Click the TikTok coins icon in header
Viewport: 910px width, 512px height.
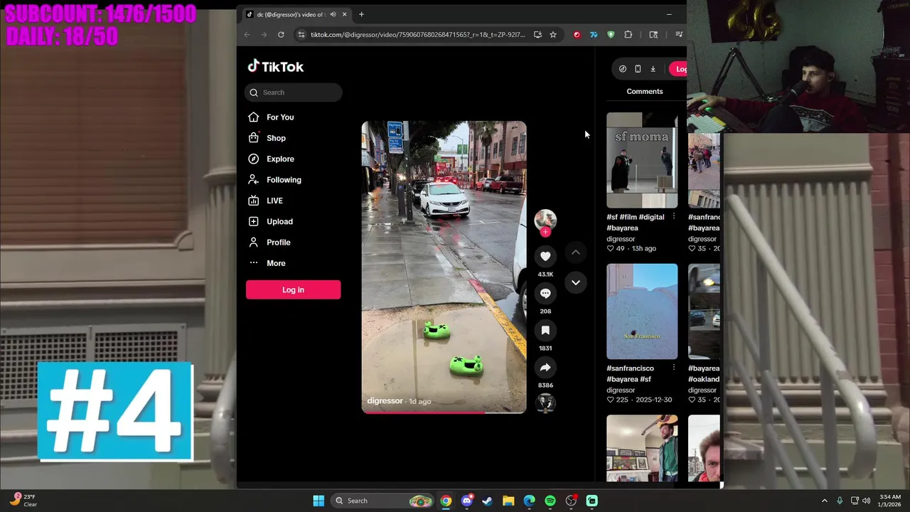[623, 69]
